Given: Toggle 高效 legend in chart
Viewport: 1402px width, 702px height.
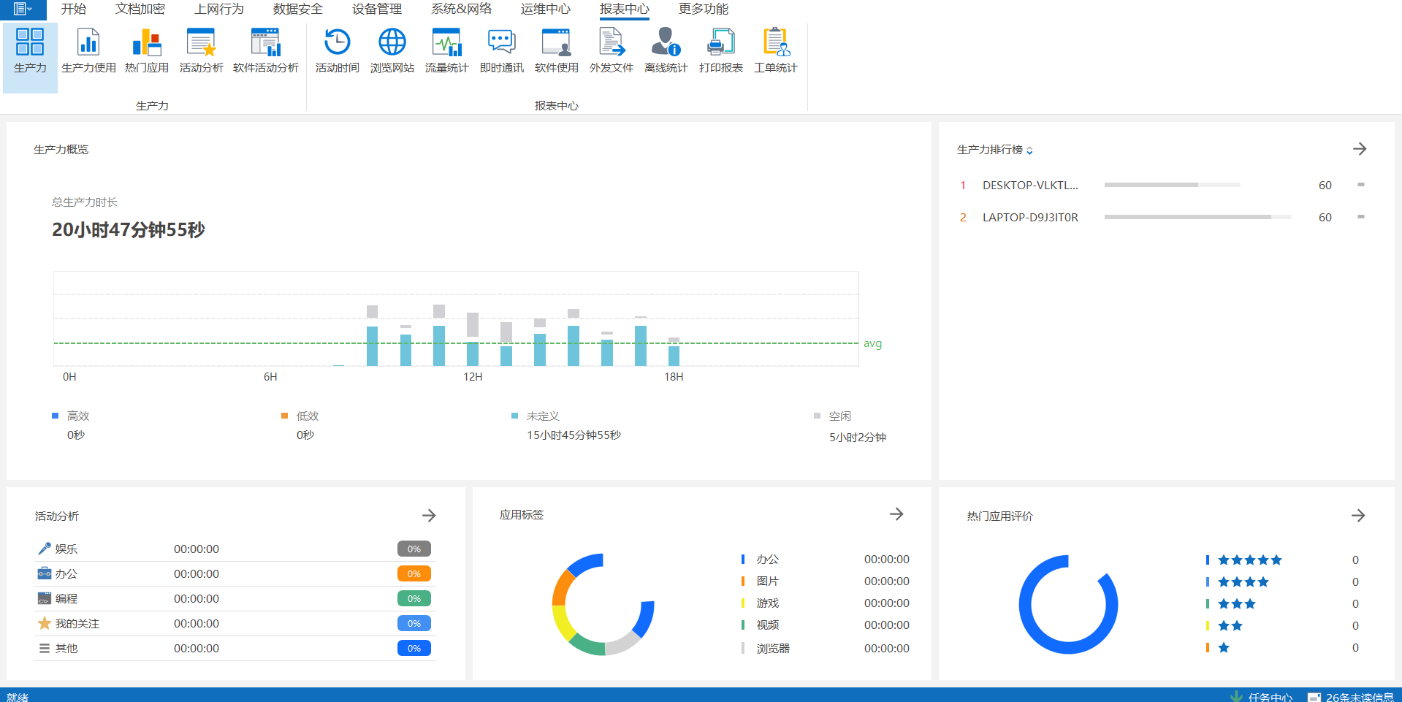Looking at the screenshot, I should [x=71, y=416].
